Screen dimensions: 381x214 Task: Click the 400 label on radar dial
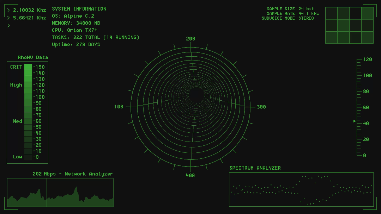[190, 176]
